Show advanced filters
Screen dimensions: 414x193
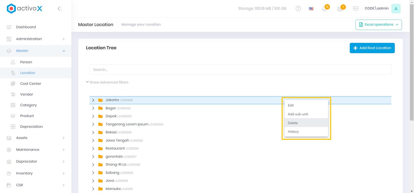(107, 82)
